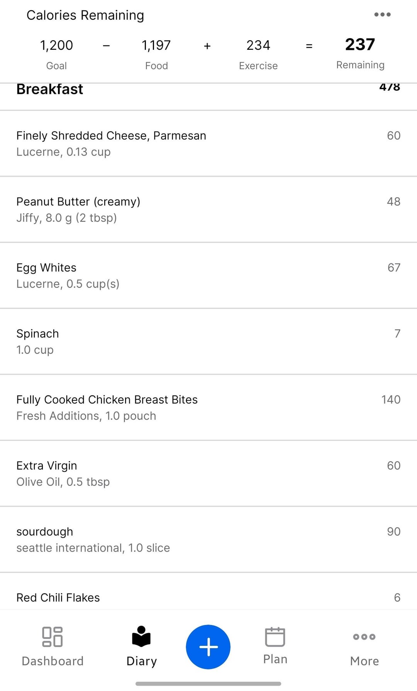Open the Red Chili Flakes entry
The width and height of the screenshot is (417, 691).
58,598
